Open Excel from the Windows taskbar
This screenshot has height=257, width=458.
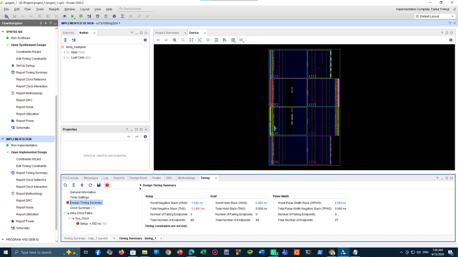203,252
